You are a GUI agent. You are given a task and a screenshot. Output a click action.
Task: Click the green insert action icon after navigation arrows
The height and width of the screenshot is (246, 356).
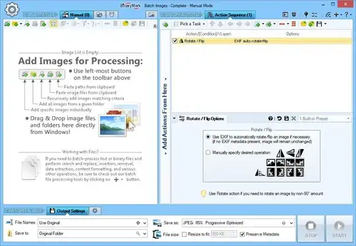[257, 24]
